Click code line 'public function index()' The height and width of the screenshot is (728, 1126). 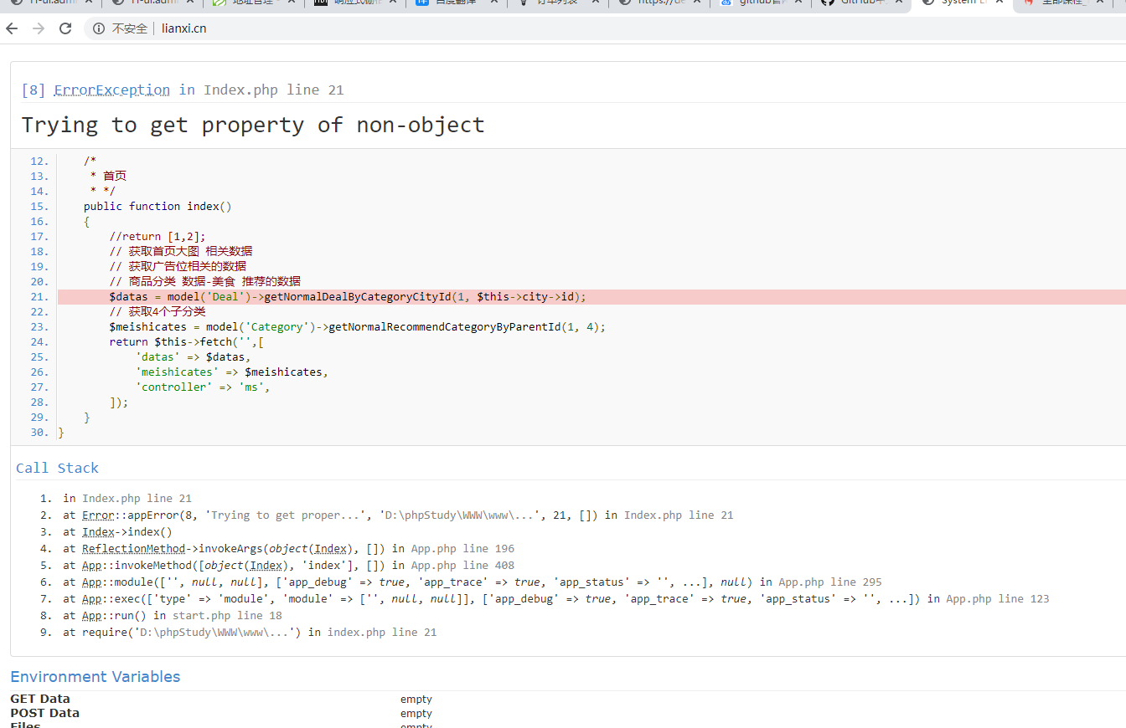click(158, 206)
